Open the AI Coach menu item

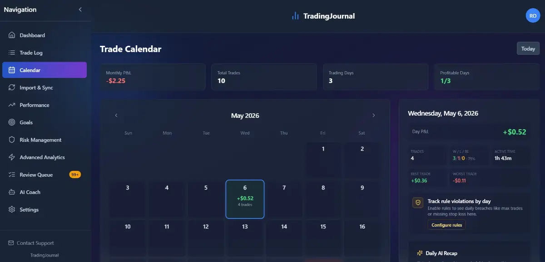click(x=45, y=192)
